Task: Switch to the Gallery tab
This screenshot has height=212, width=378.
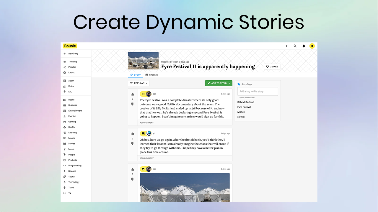Action: (151, 75)
